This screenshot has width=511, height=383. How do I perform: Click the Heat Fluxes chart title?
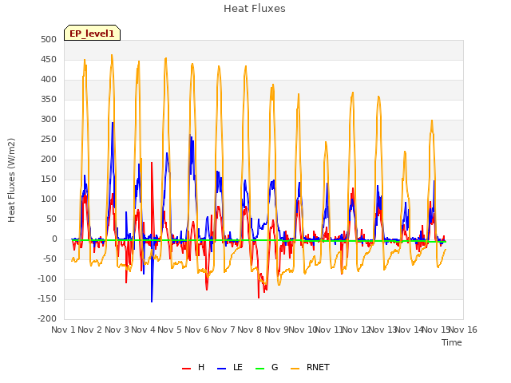click(255, 9)
